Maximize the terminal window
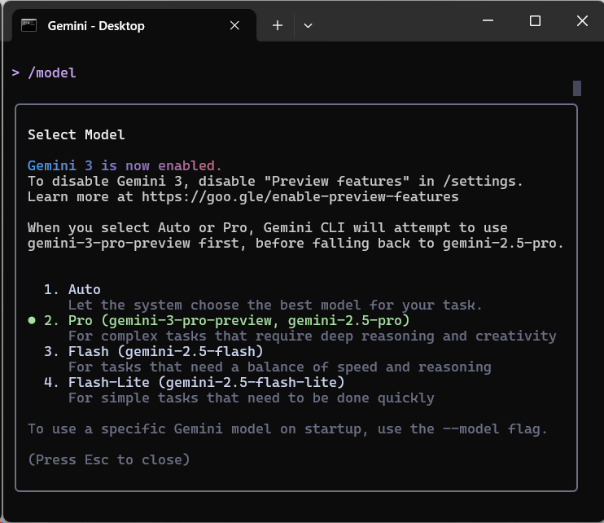 coord(535,22)
